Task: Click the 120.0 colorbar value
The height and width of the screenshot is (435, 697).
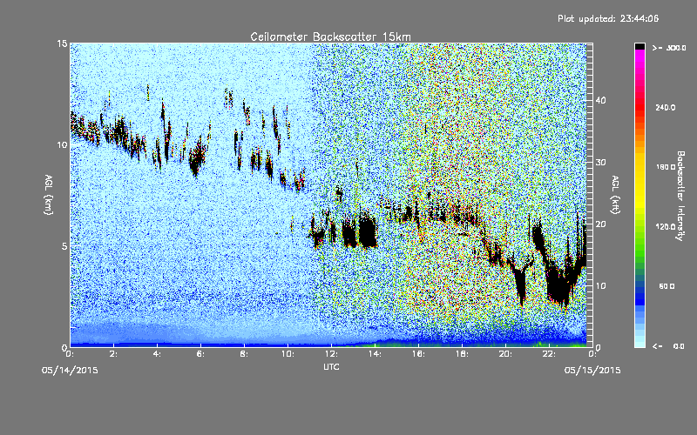Action: coord(666,227)
